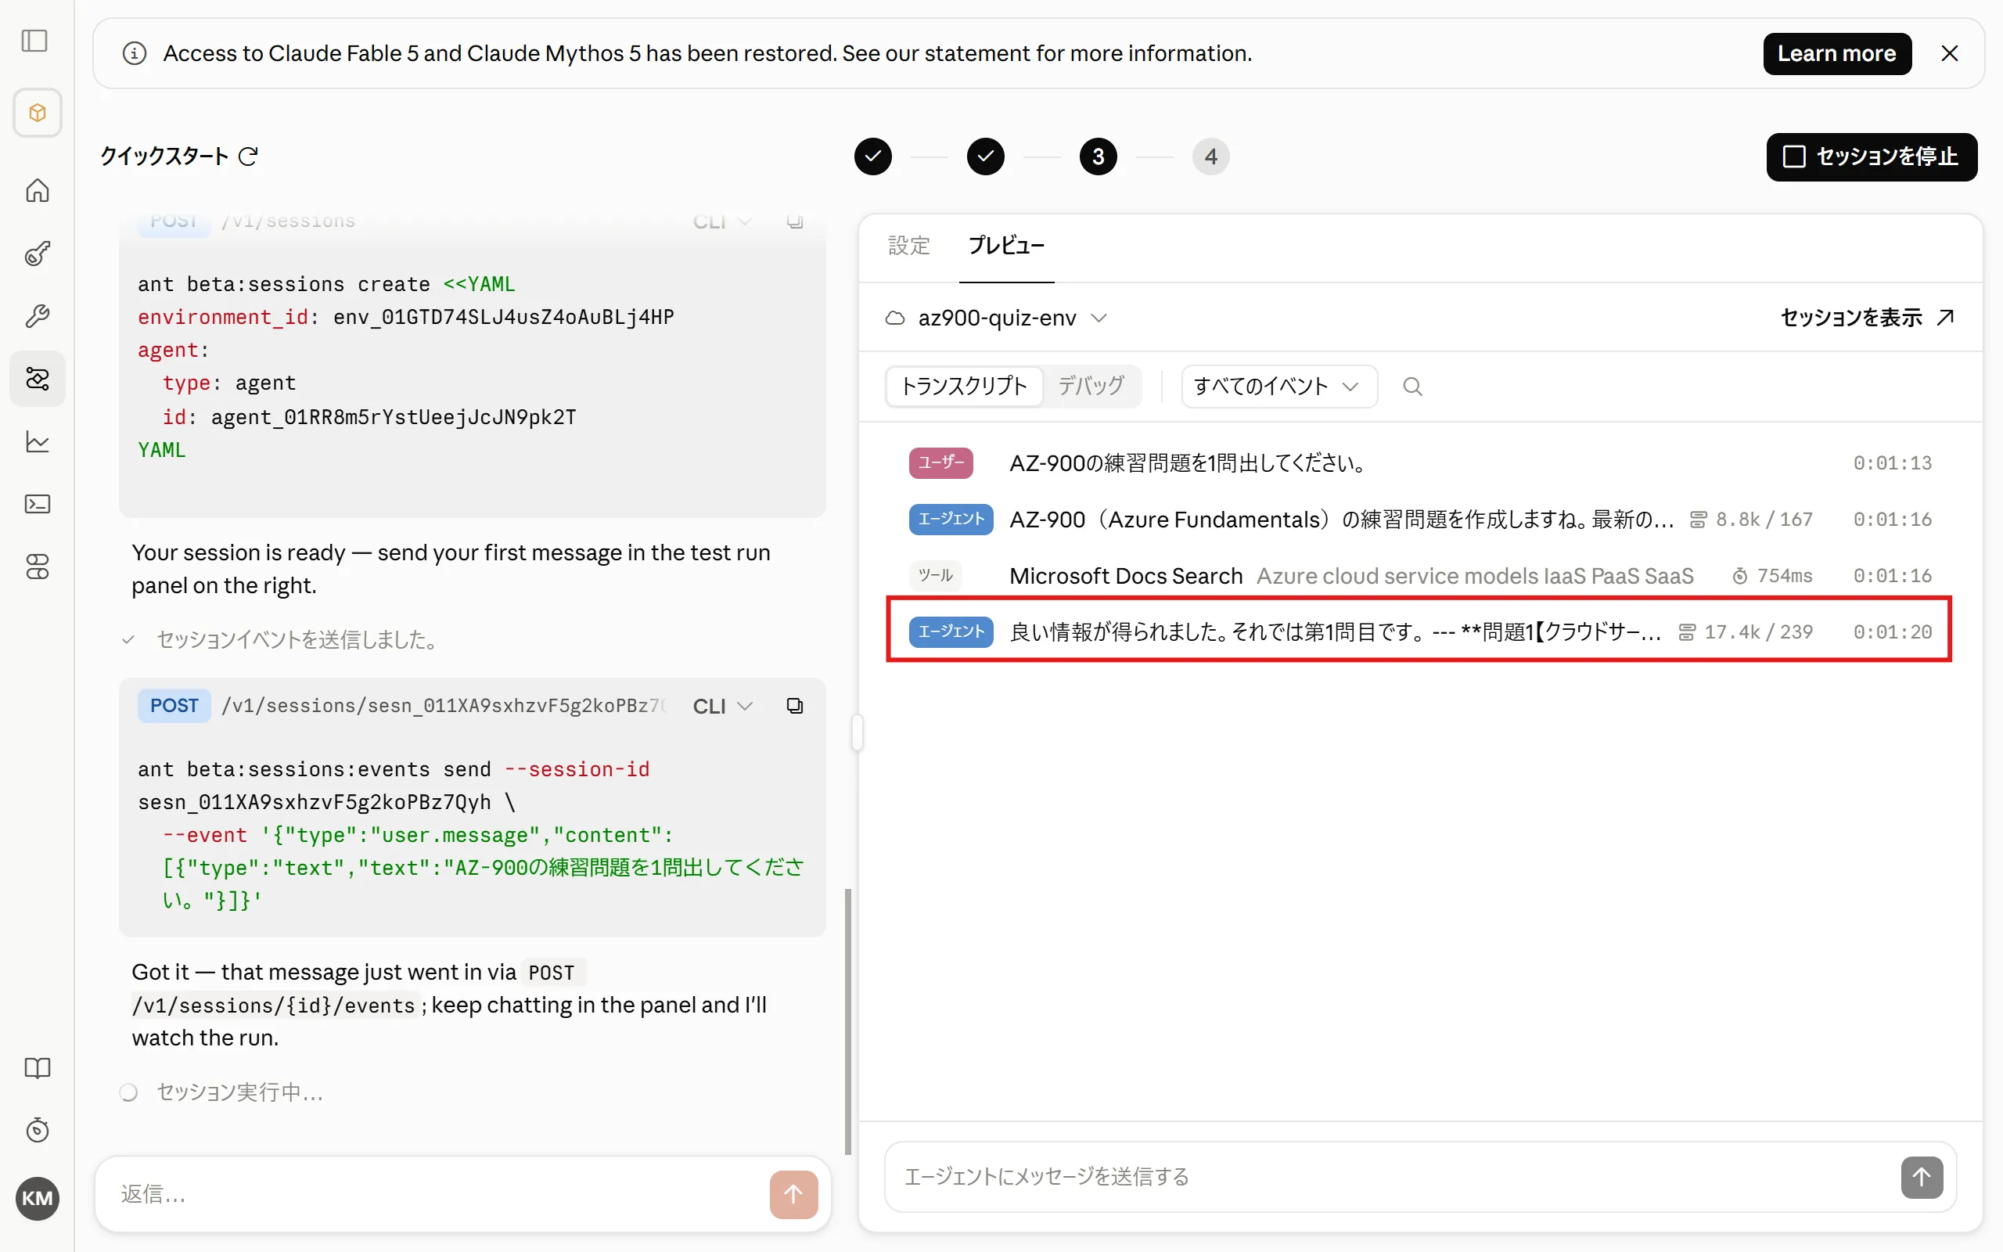Search transcript events with magnifier icon

[1412, 387]
